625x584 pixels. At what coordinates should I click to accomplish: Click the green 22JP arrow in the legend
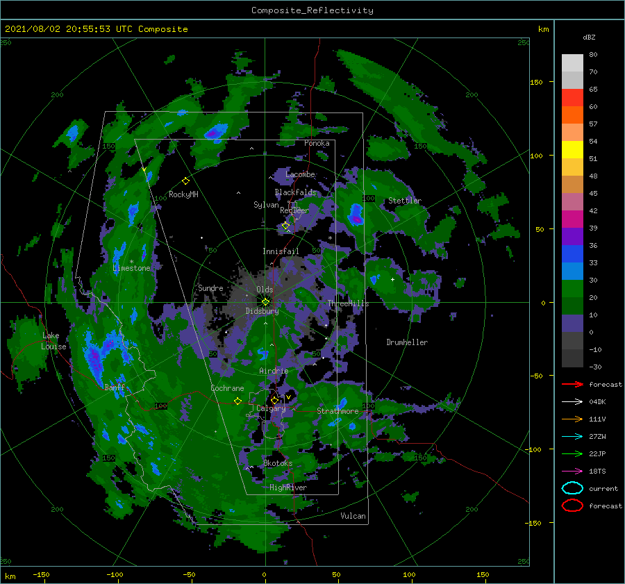[x=572, y=453]
